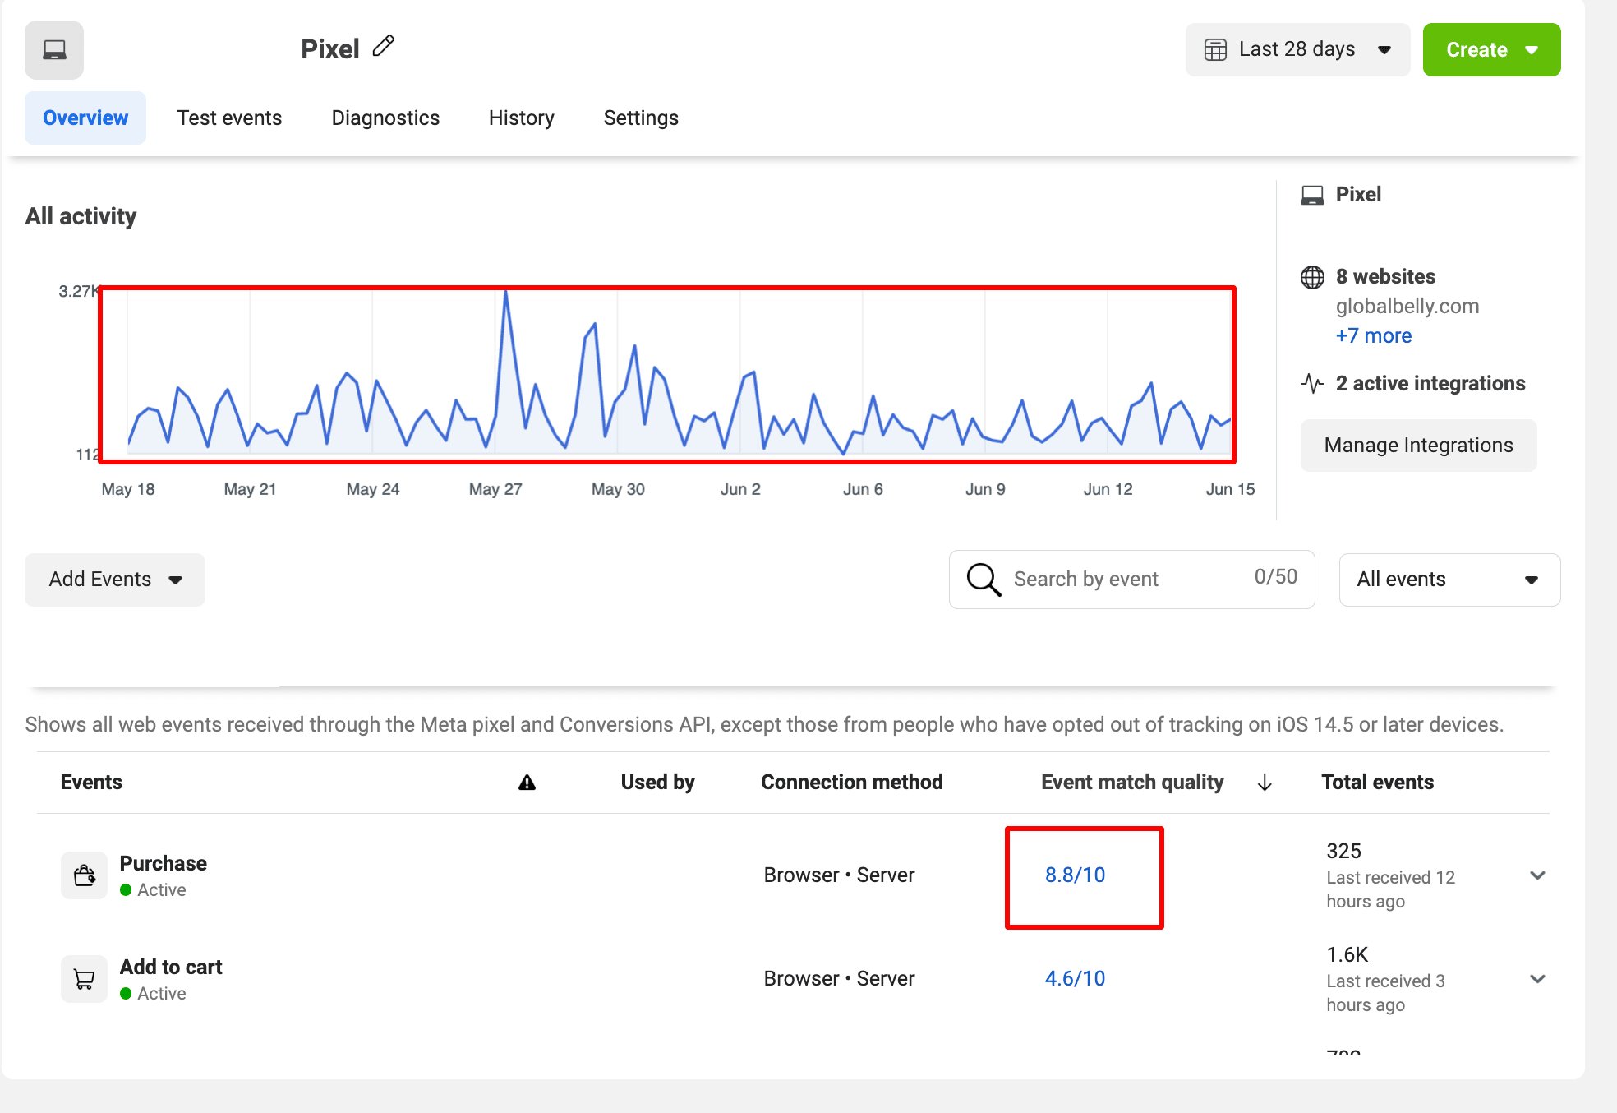Click the search magnifier in event search
The width and height of the screenshot is (1617, 1113).
(983, 580)
